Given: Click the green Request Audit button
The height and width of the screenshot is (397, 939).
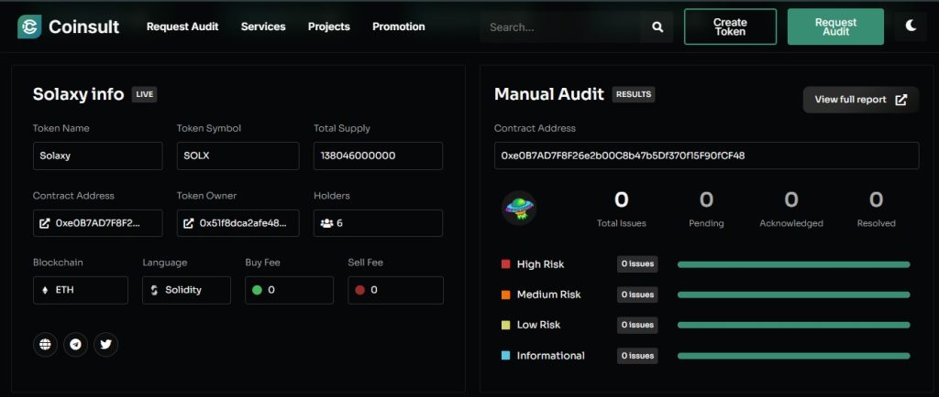Looking at the screenshot, I should click(x=835, y=27).
